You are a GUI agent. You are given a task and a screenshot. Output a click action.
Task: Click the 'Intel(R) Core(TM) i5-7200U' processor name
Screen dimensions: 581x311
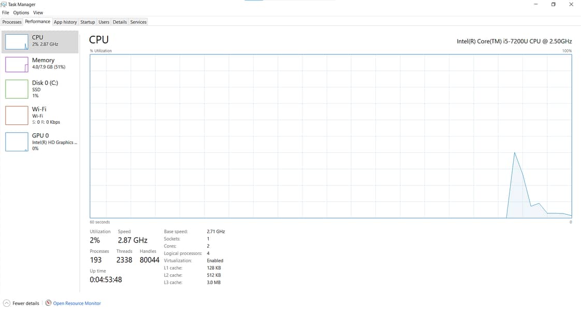tap(514, 41)
